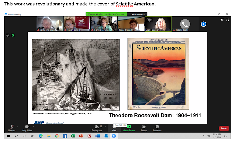Switch to Google Chrome on taskbar

(57, 136)
